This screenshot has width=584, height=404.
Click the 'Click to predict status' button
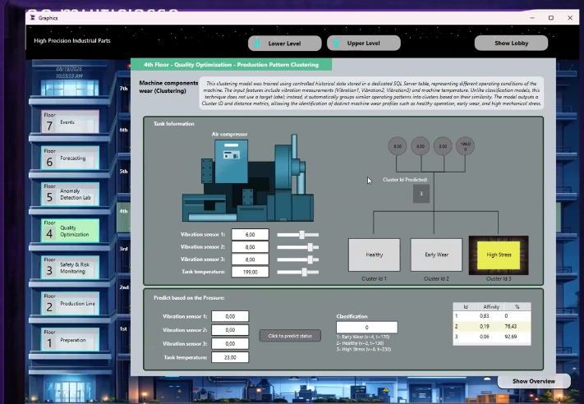290,336
